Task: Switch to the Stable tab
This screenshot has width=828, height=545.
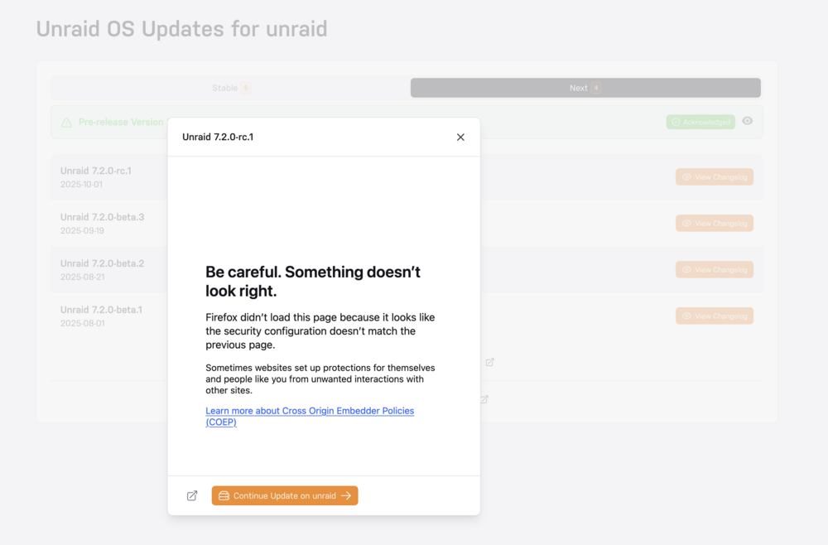Action: click(x=231, y=88)
